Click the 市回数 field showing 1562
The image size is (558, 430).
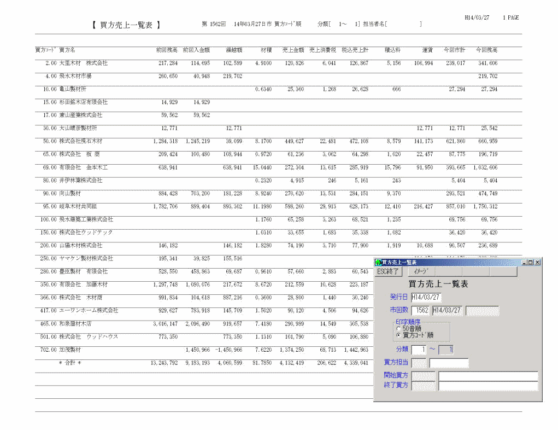click(x=421, y=310)
